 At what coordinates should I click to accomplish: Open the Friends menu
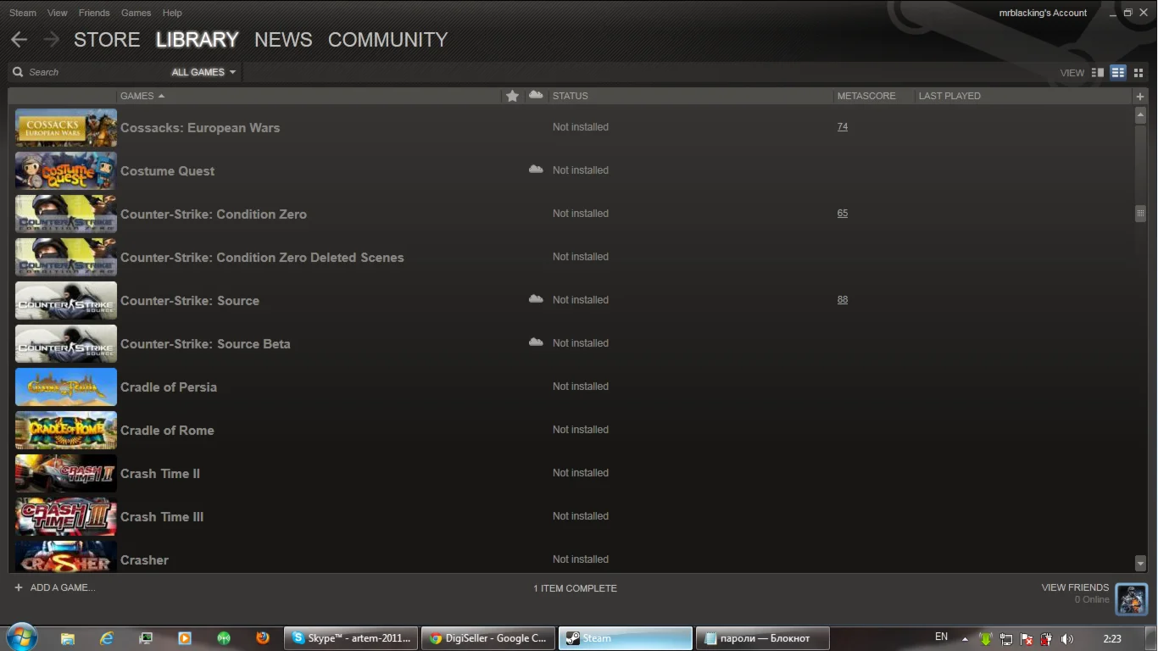point(93,13)
